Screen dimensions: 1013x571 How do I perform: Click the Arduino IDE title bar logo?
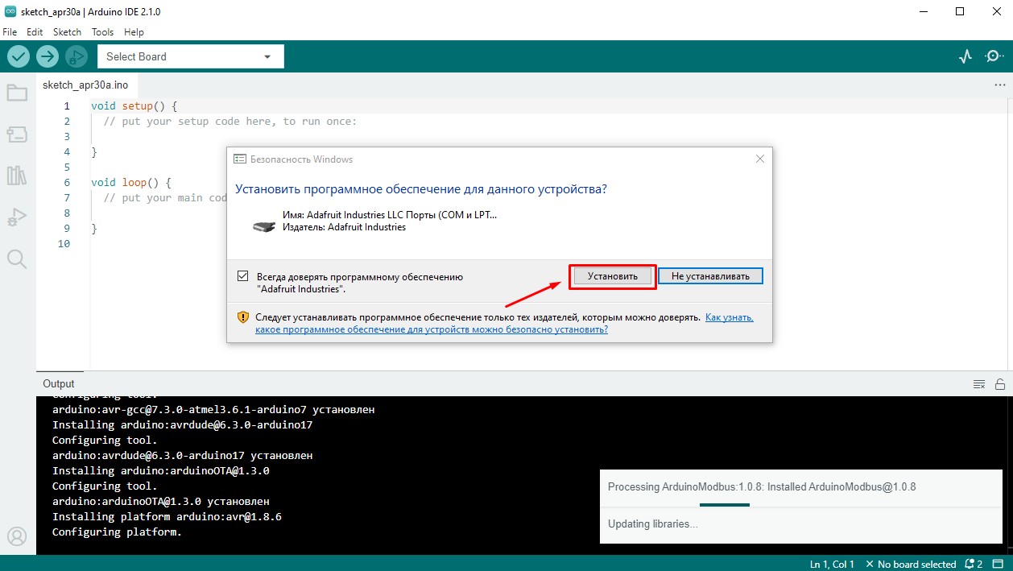point(10,12)
